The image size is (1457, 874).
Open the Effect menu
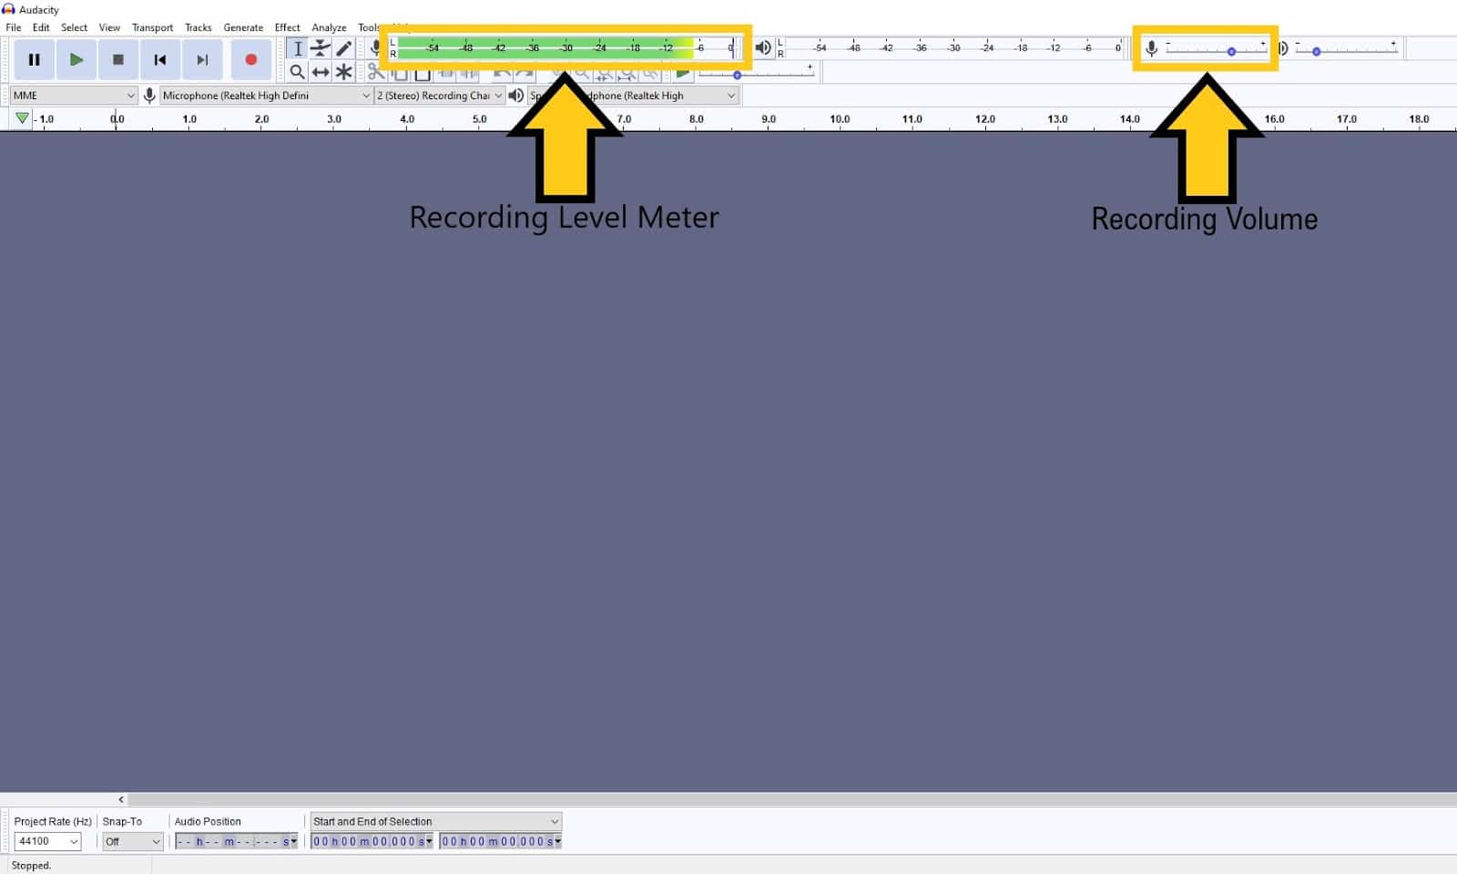287,27
